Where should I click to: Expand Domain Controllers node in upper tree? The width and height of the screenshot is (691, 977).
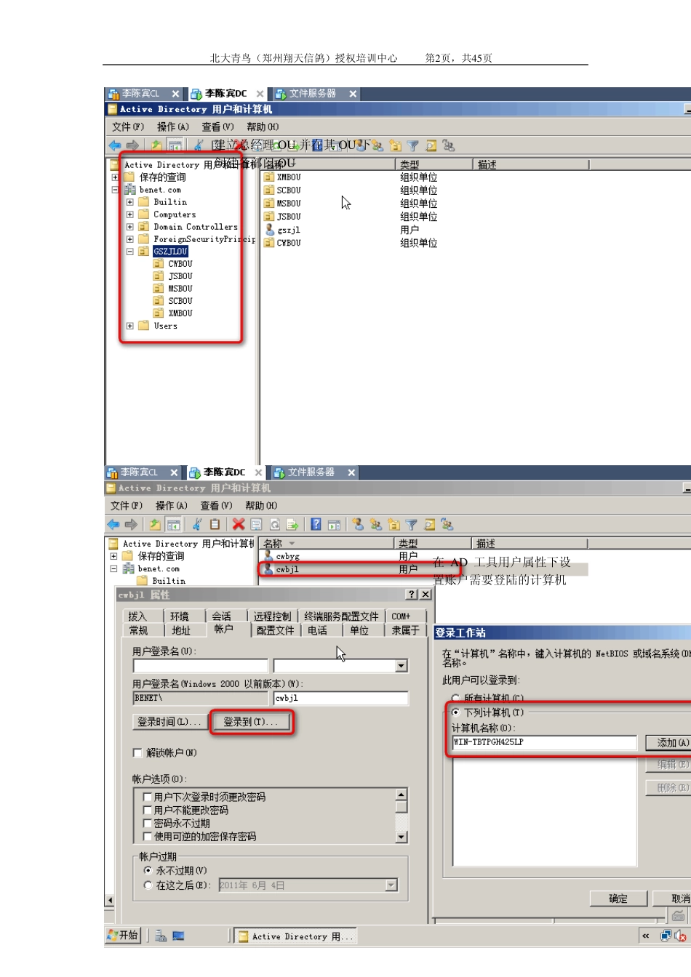[x=129, y=227]
